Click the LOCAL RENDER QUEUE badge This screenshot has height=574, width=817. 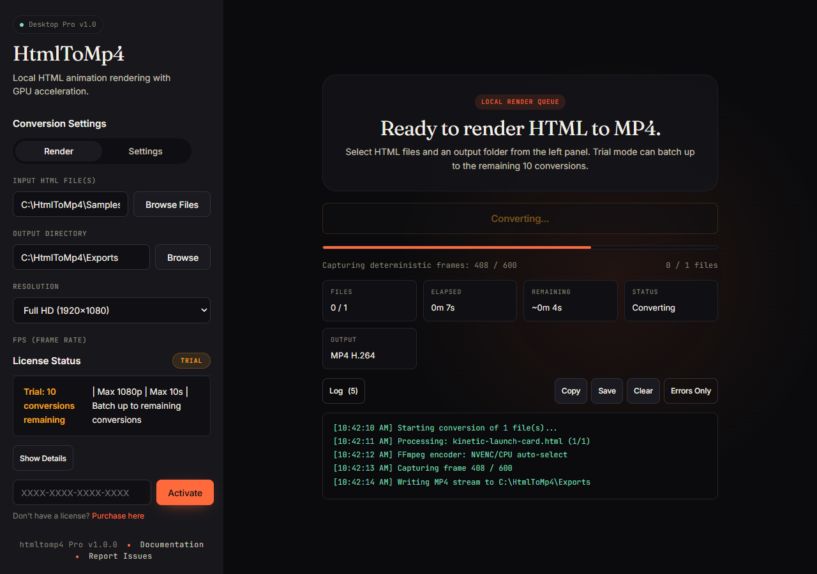(520, 102)
